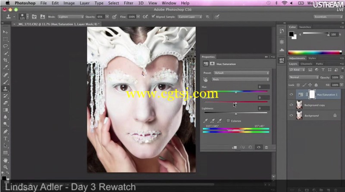The height and width of the screenshot is (192, 345).
Task: Click the Hue value input field
Action: (263, 87)
